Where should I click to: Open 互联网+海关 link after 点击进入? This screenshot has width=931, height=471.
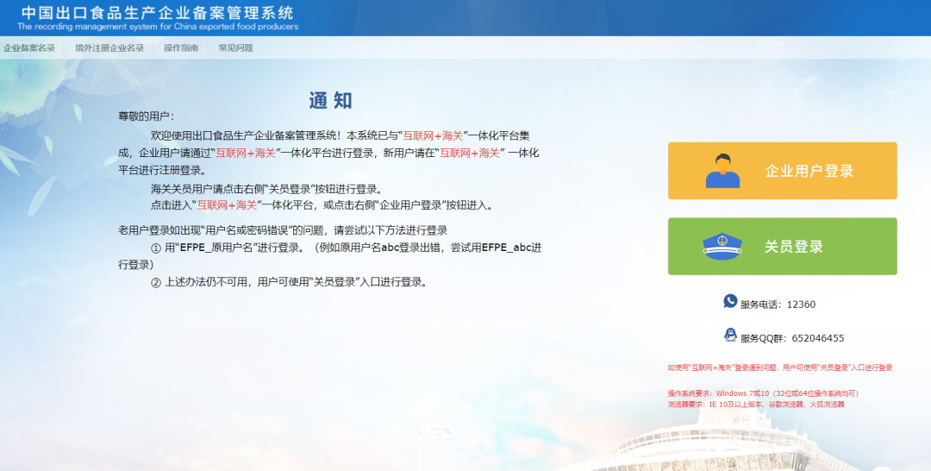pos(227,205)
